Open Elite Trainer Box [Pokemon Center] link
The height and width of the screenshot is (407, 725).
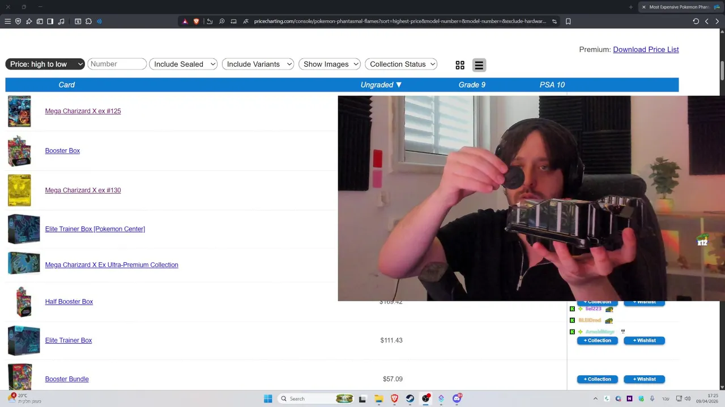pos(95,229)
